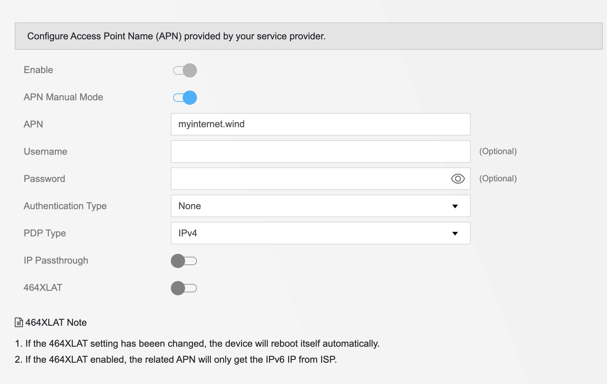This screenshot has height=384, width=607.
Task: Click the APN field containing myinternet.wind
Action: pos(320,124)
